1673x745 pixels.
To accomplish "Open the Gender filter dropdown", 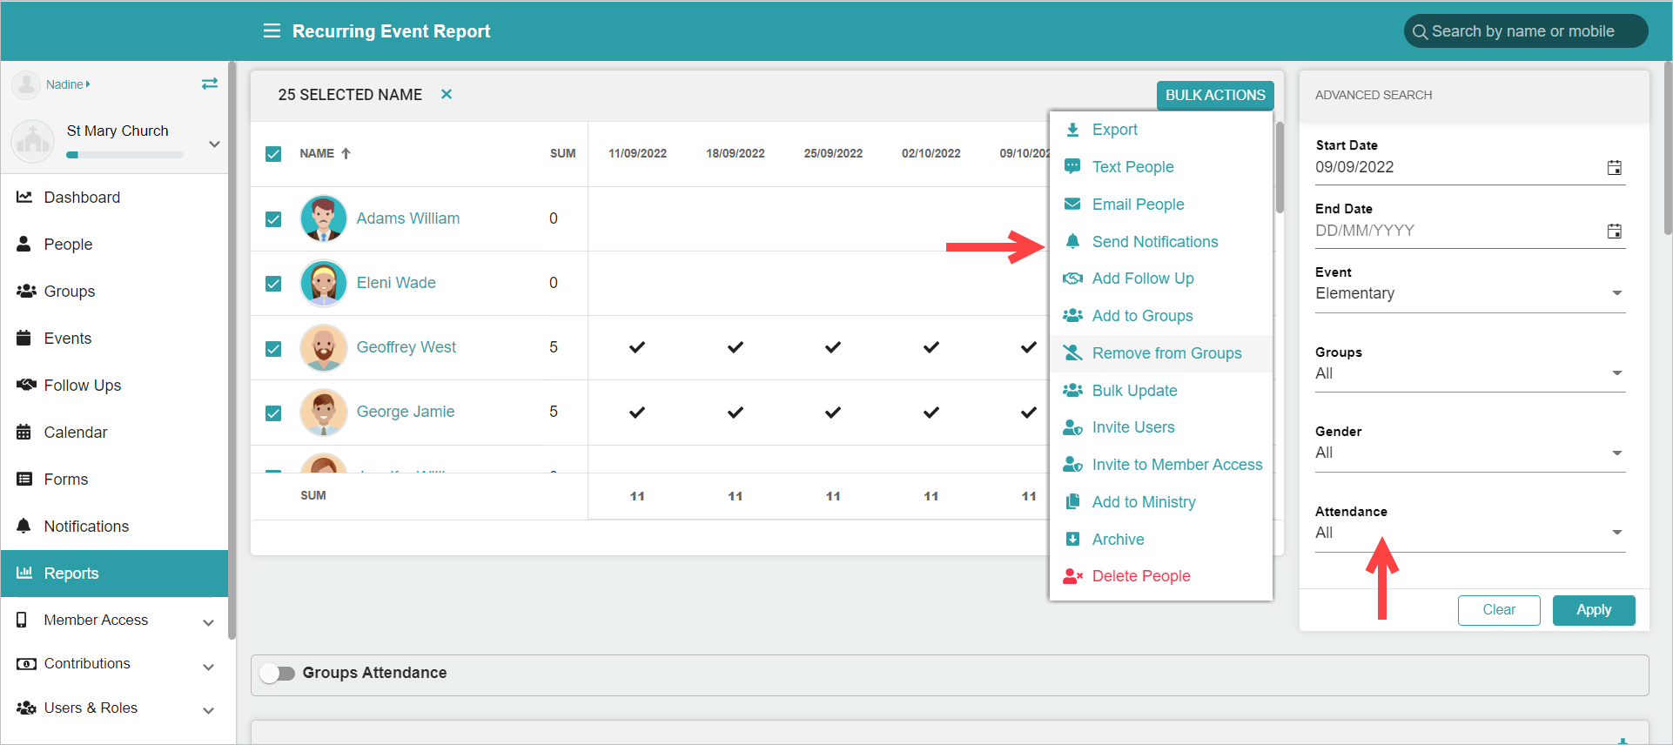I will [1469, 453].
